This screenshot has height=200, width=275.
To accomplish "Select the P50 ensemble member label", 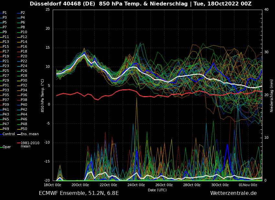I will point(24,129).
